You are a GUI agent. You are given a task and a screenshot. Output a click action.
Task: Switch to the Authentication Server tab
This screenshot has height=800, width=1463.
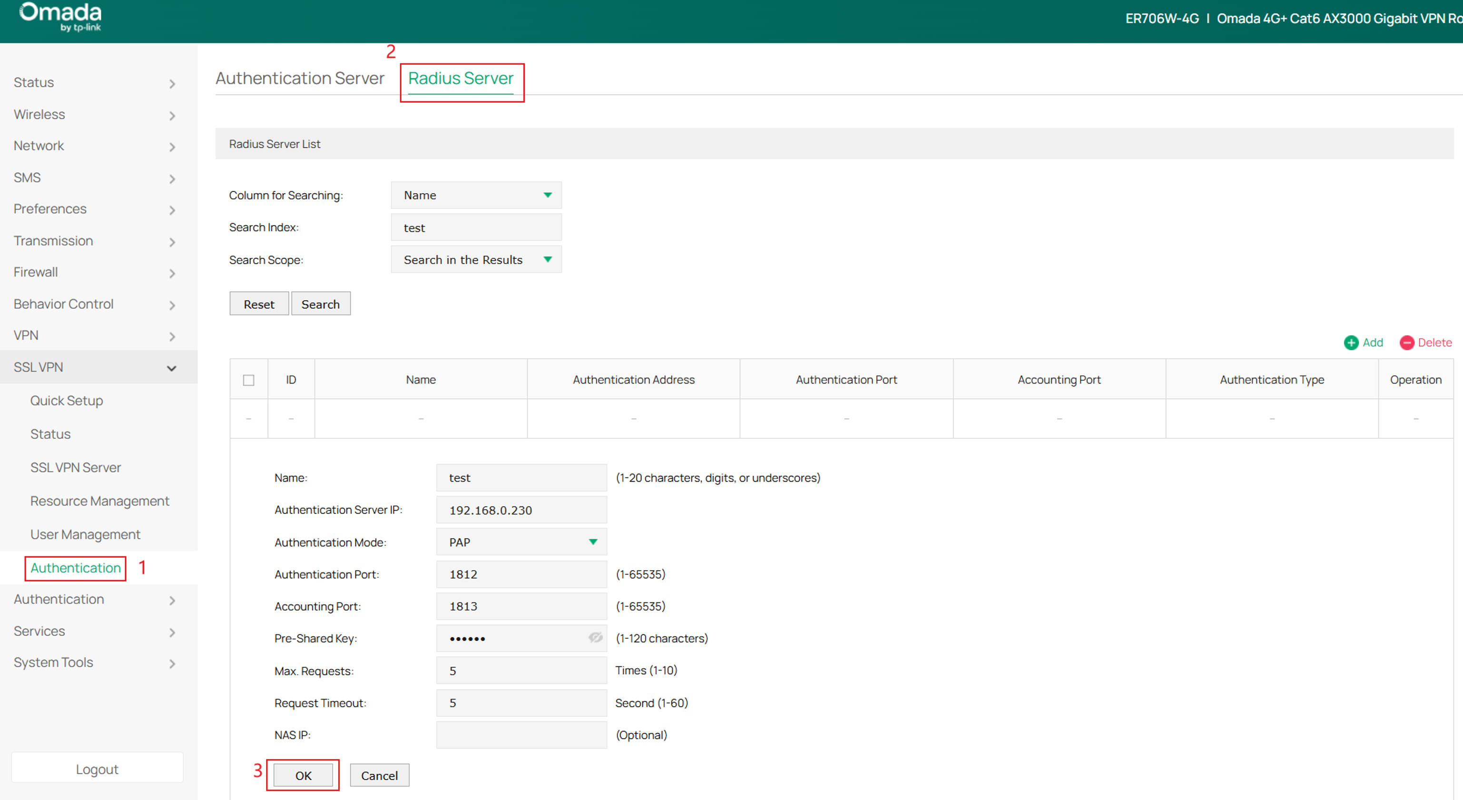click(300, 78)
